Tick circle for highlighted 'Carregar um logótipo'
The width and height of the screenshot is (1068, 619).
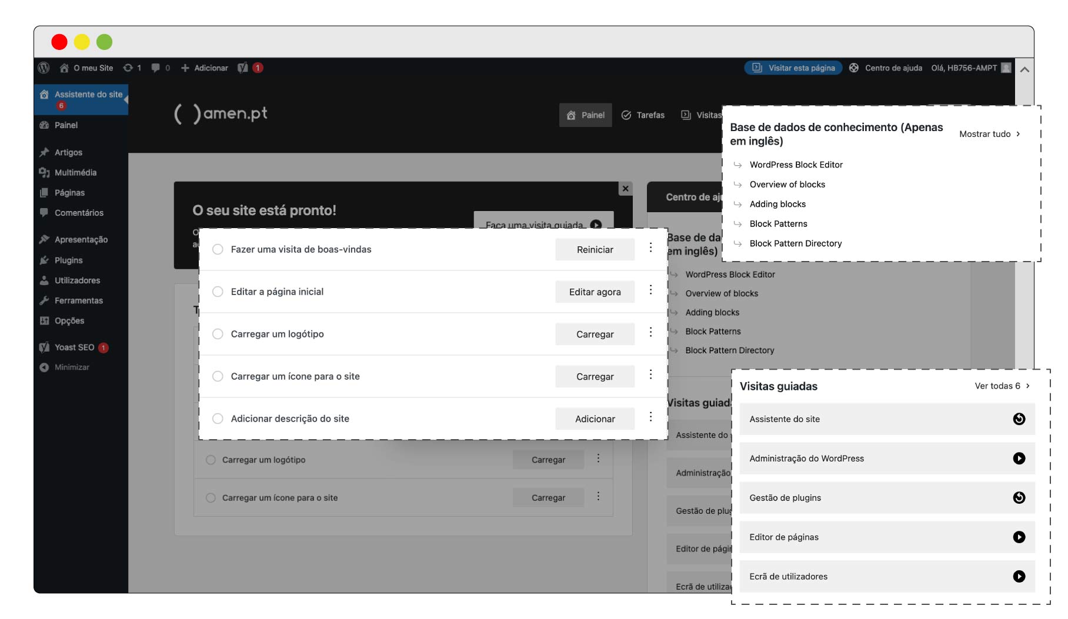(x=218, y=334)
